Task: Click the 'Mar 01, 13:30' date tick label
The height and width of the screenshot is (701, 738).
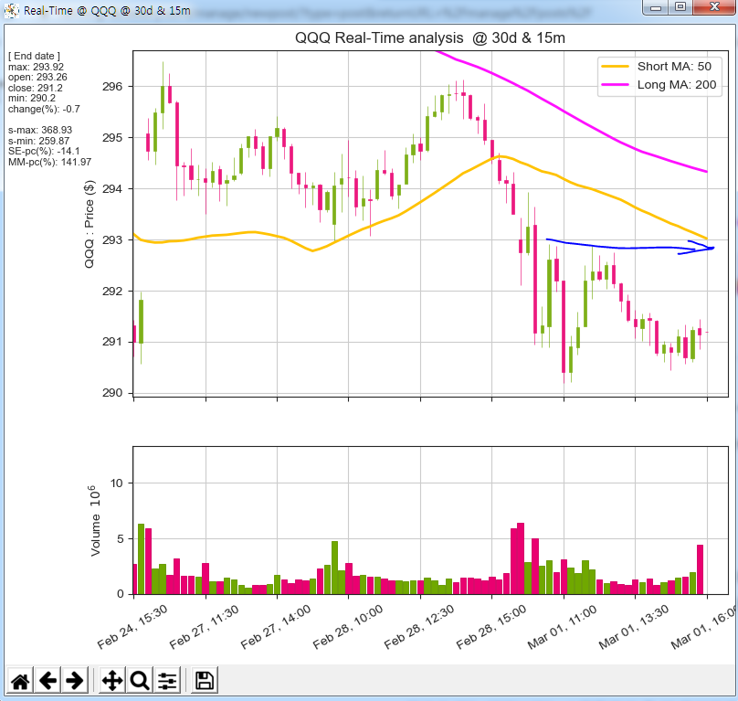Action: click(634, 628)
